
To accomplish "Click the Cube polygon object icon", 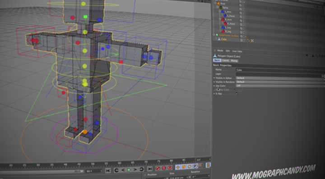I will click(219, 39).
